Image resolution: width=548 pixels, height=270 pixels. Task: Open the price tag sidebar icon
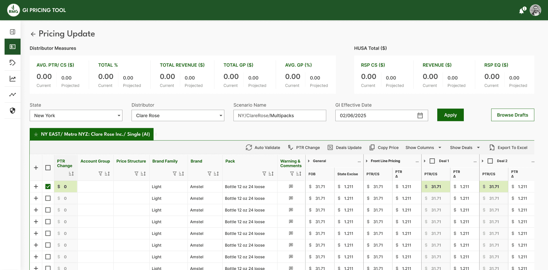pos(13,63)
